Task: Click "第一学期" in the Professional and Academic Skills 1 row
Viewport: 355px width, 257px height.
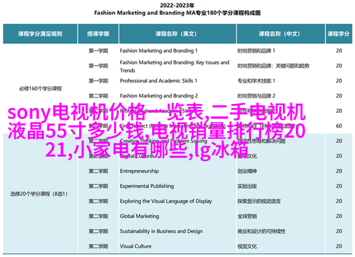Action: click(98, 81)
